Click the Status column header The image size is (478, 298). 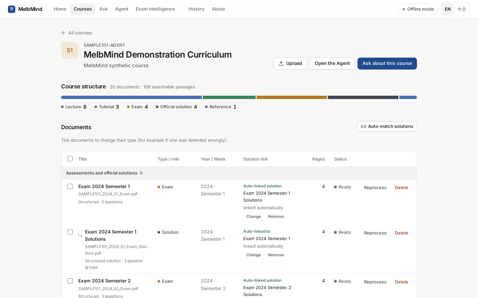[341, 159]
